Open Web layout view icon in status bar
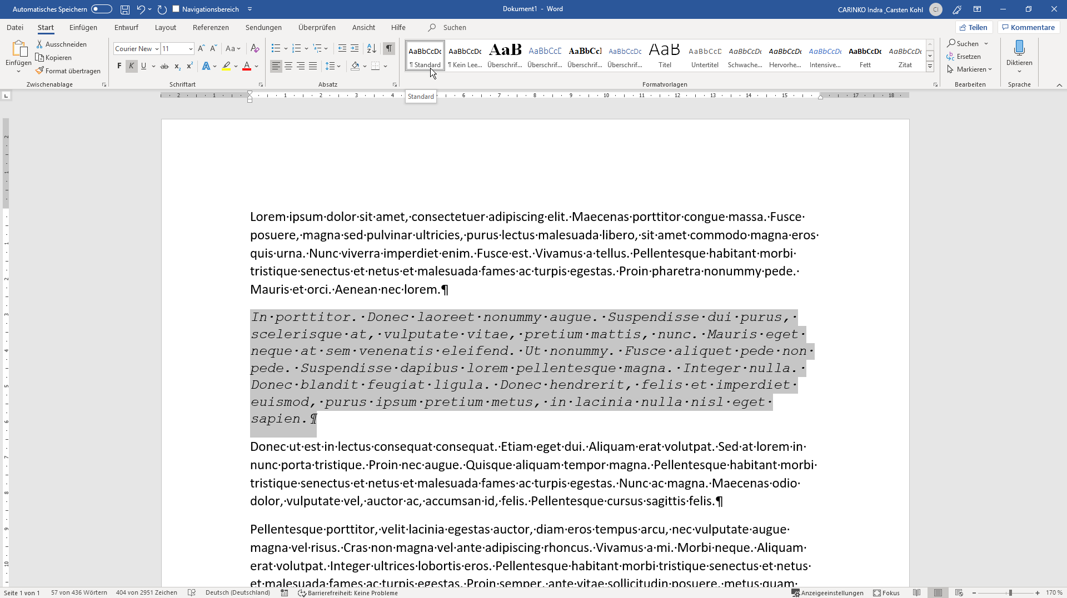 [x=959, y=592]
